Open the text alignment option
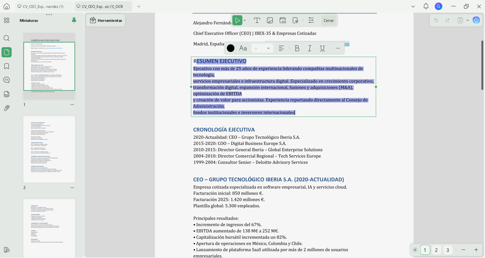 point(281,48)
